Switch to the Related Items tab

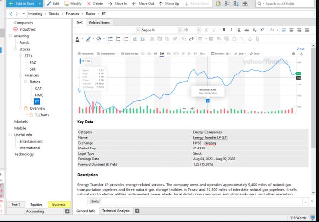point(99,23)
